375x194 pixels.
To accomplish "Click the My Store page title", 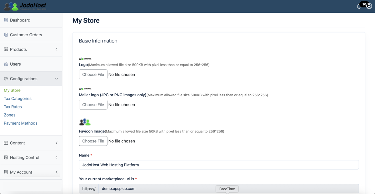I will 86,21.
